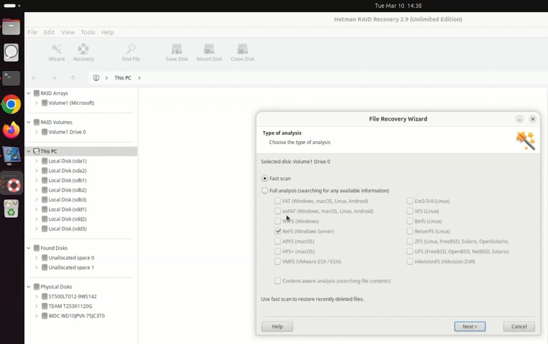
Task: Toggle the Ext2/3/4 (Linux) checkbox
Action: click(x=410, y=201)
